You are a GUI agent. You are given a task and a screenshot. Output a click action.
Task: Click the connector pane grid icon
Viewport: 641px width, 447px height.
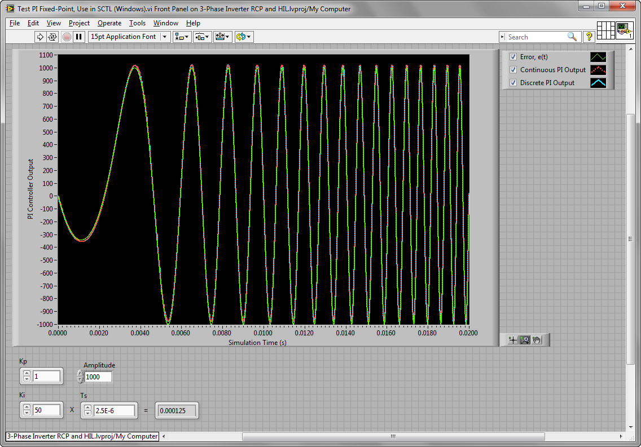coord(606,30)
